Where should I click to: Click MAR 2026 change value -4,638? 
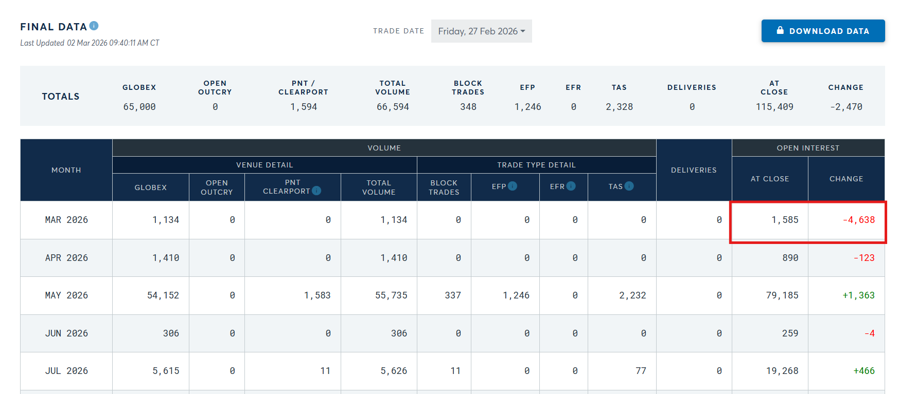point(858,220)
